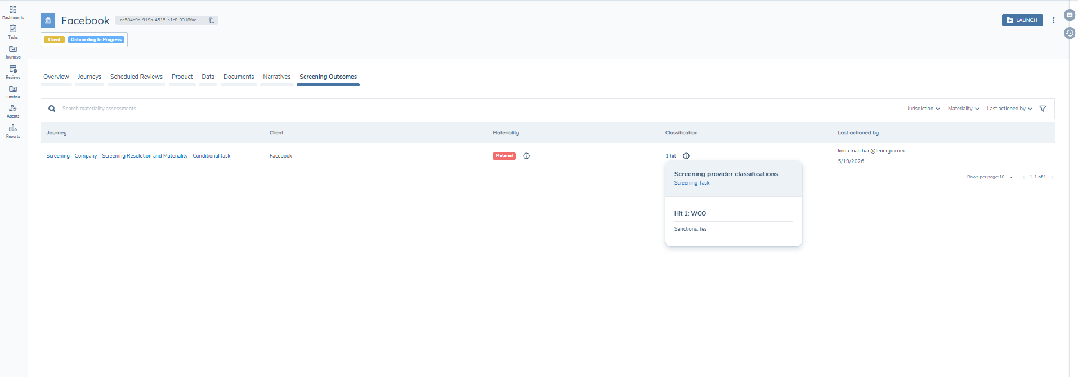Click the Hit 1: WCO entry
Image resolution: width=1078 pixels, height=377 pixels.
point(690,213)
